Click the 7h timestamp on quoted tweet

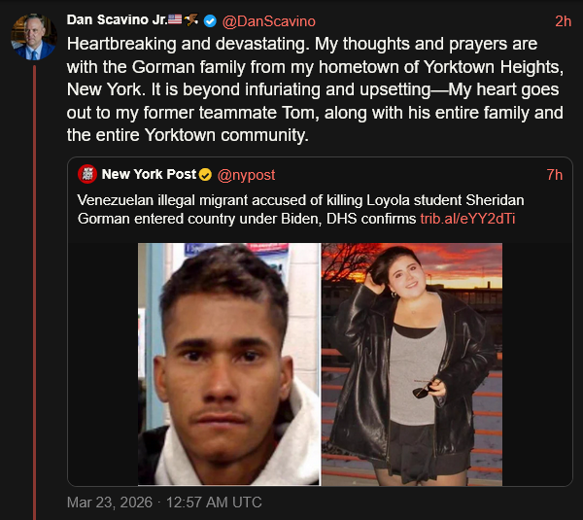click(555, 175)
